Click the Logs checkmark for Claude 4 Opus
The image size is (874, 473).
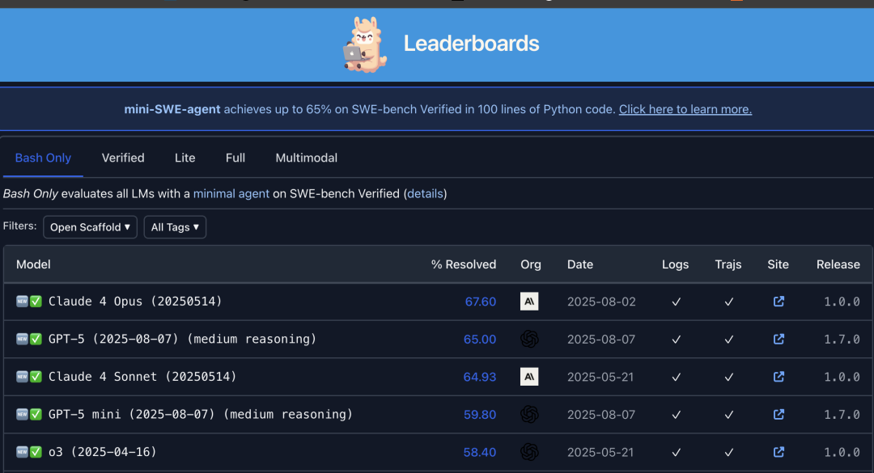coord(676,301)
